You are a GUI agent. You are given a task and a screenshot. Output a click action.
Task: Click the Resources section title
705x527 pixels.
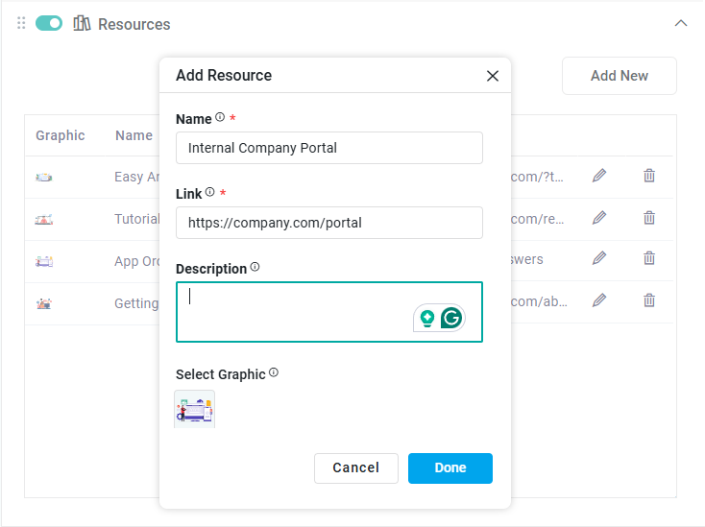pyautogui.click(x=134, y=24)
